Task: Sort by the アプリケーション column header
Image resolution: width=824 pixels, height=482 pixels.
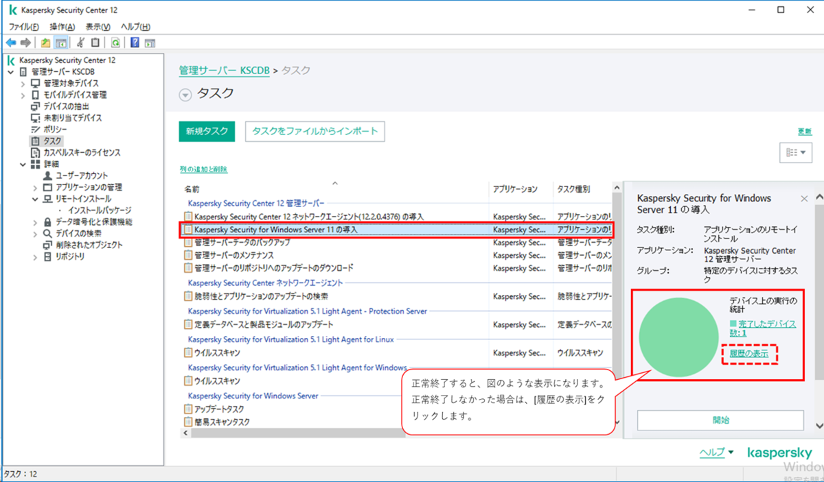Action: pyautogui.click(x=515, y=189)
